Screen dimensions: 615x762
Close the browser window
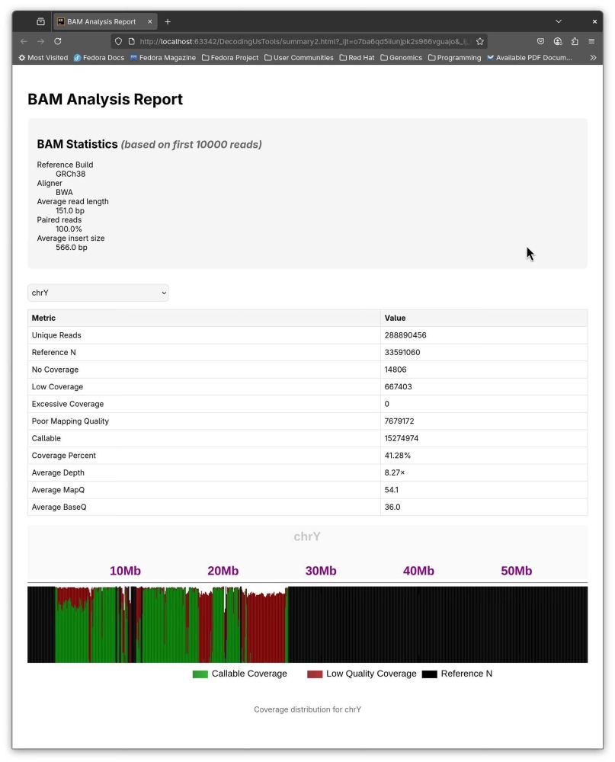(x=594, y=21)
